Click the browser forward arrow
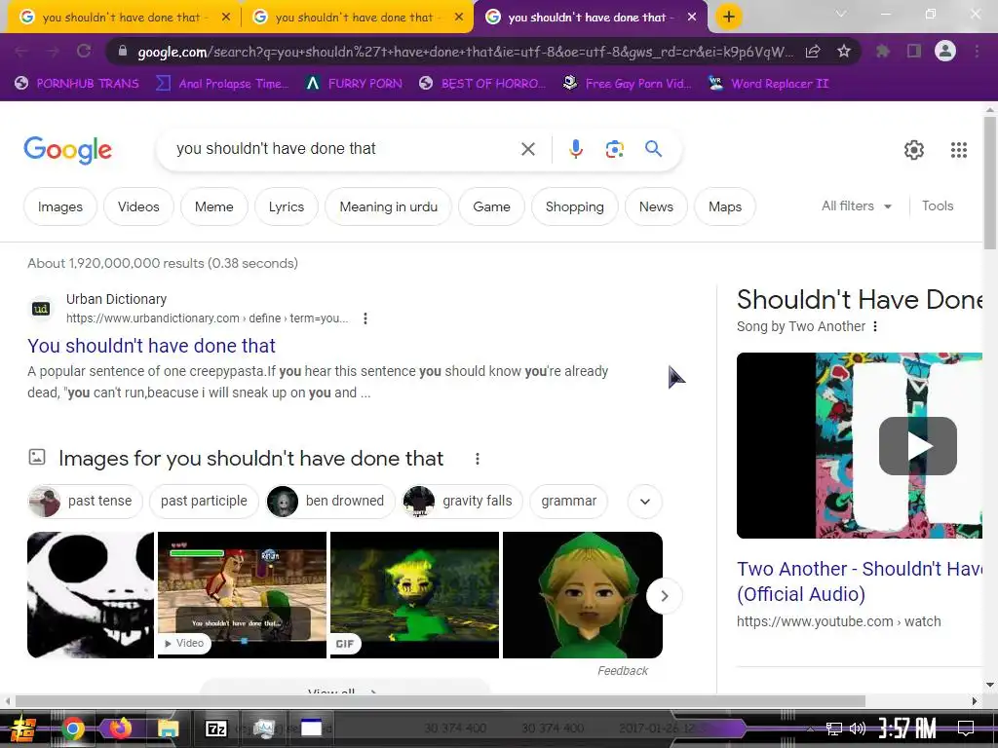The width and height of the screenshot is (998, 748). click(53, 52)
